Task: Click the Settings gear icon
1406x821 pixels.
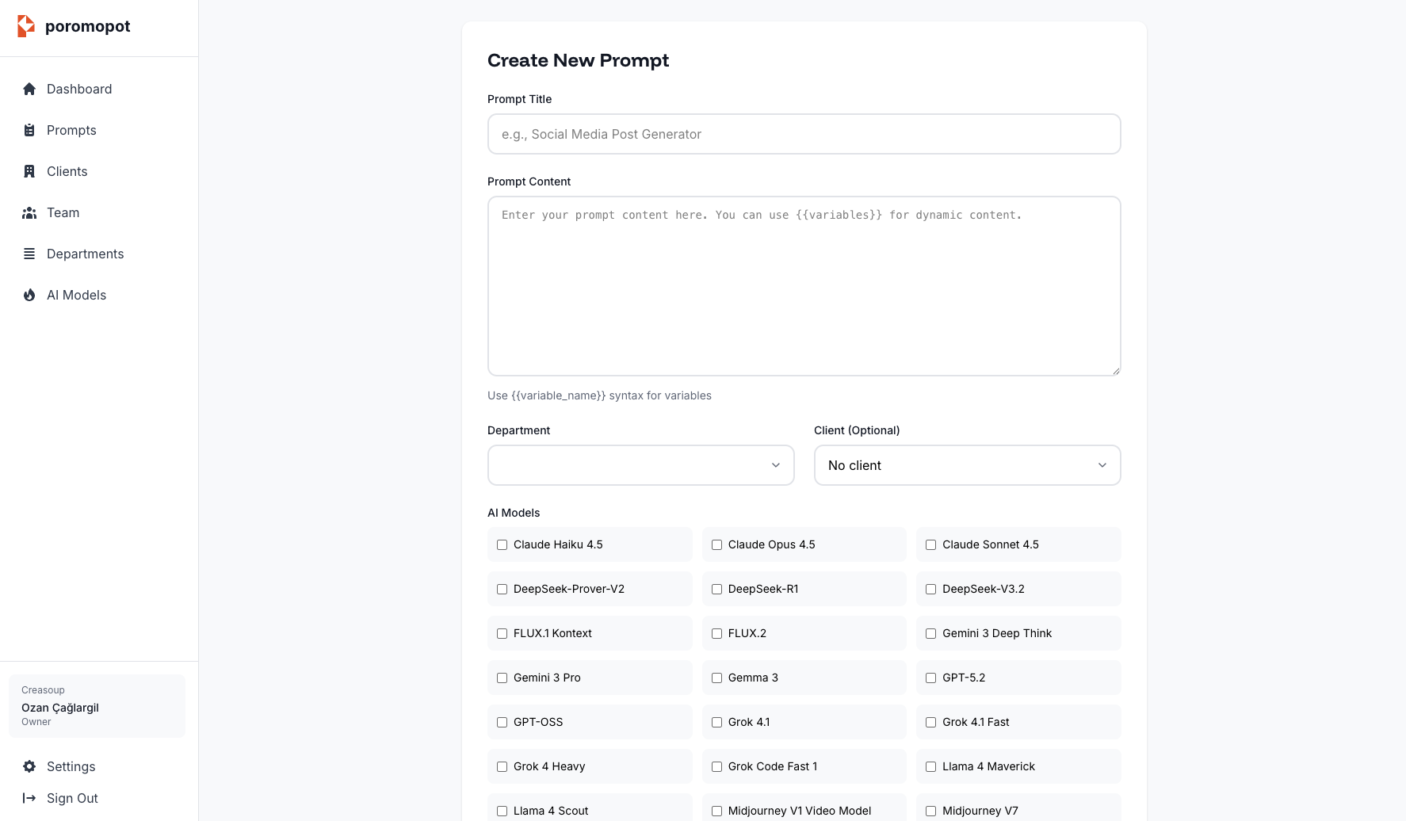Action: [29, 766]
